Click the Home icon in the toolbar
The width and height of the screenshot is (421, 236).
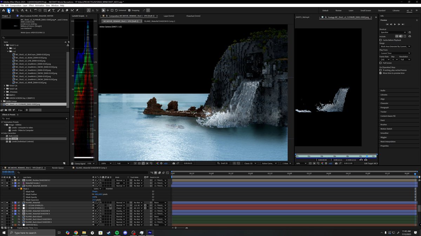pyautogui.click(x=4, y=10)
